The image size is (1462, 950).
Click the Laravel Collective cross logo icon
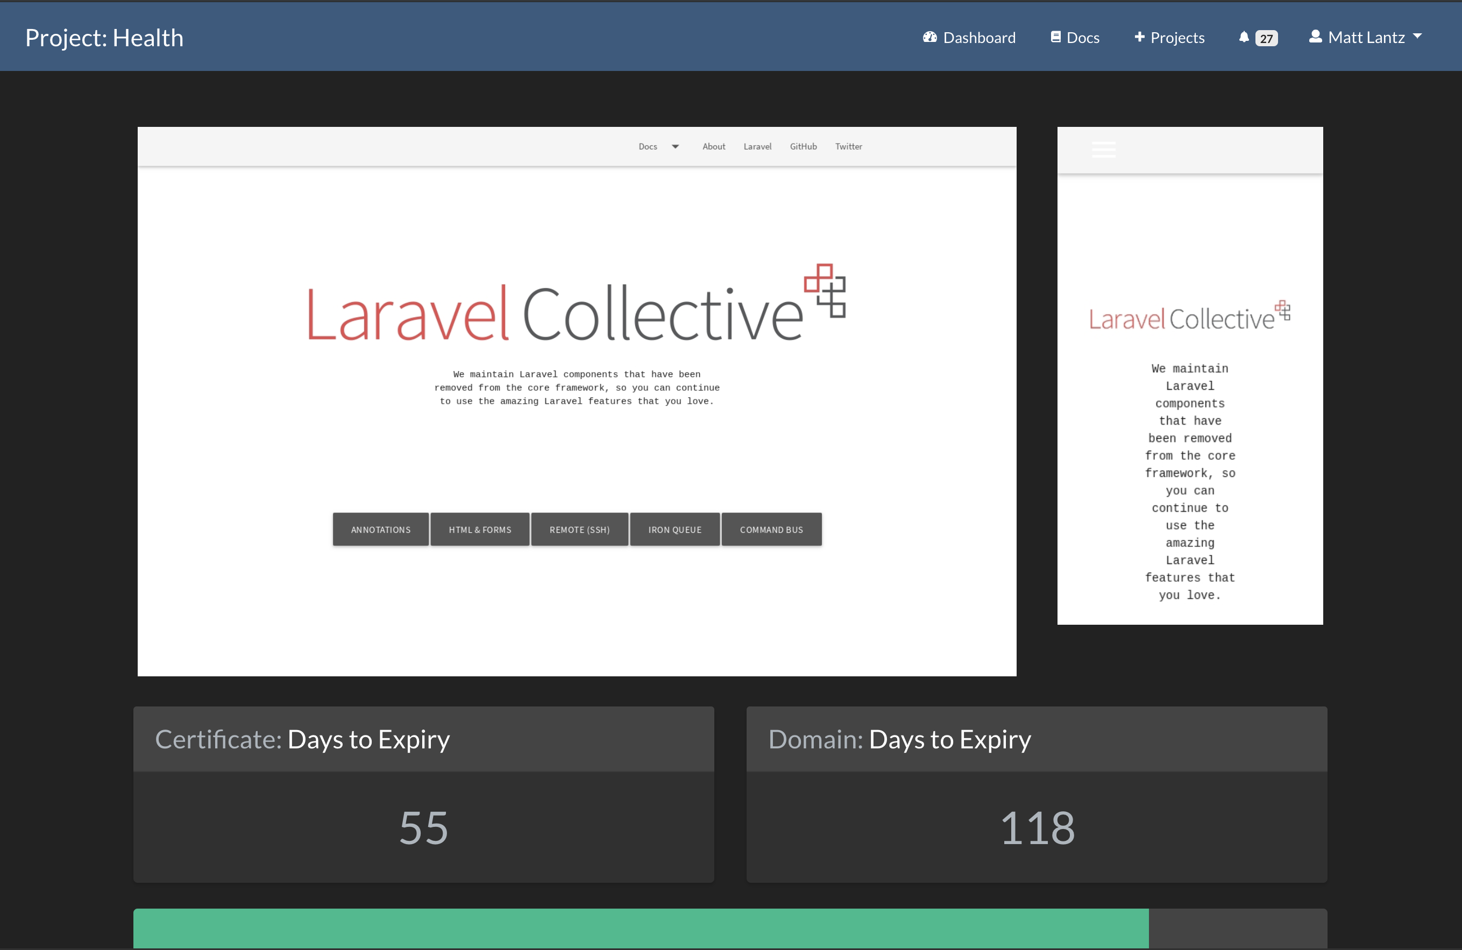[x=825, y=290]
